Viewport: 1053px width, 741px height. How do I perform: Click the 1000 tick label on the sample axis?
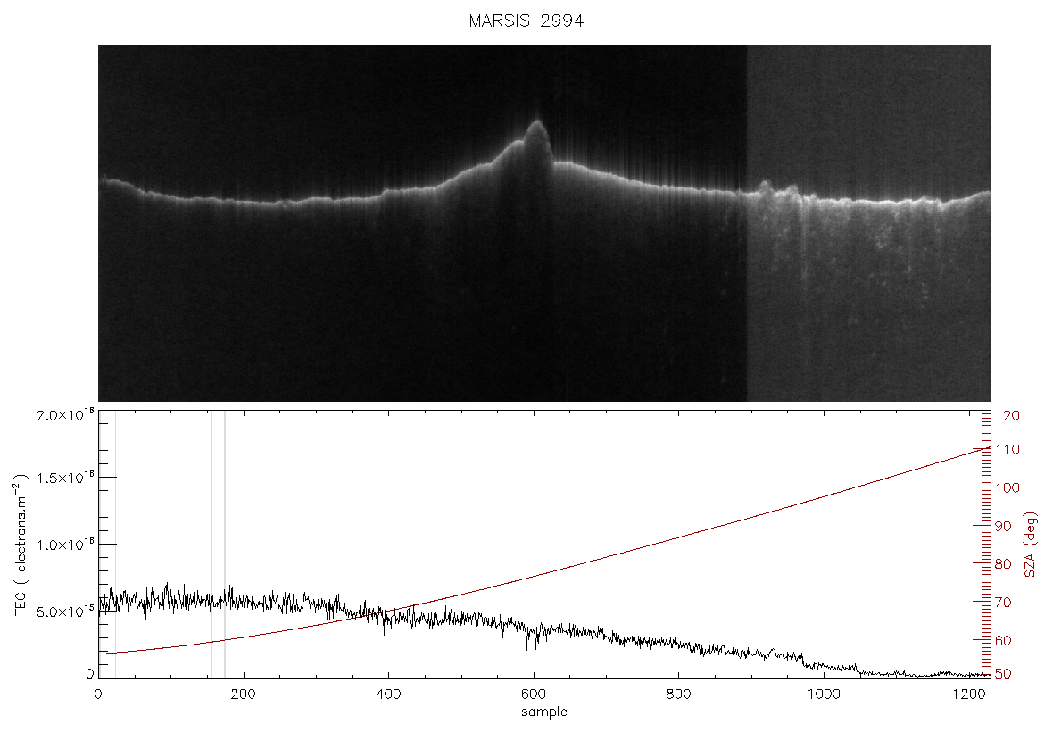point(824,694)
